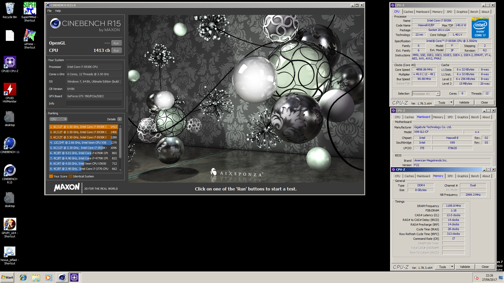Open the Start menu
504x283 pixels.
click(7, 277)
